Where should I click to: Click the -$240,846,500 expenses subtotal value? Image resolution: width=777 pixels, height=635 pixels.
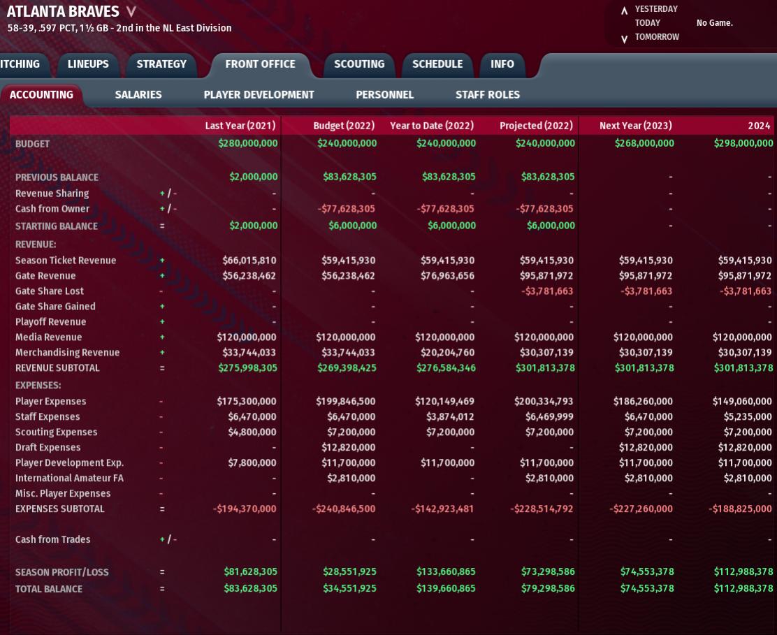click(x=344, y=509)
